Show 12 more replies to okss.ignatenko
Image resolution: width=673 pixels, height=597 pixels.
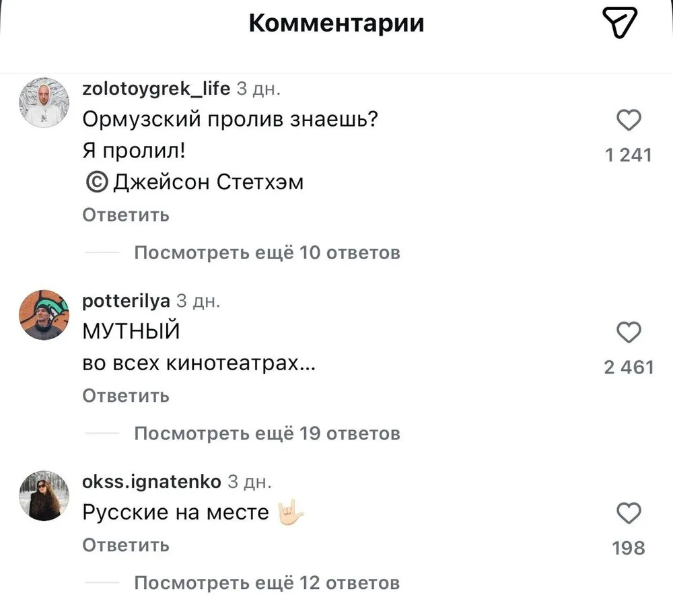[x=267, y=582]
